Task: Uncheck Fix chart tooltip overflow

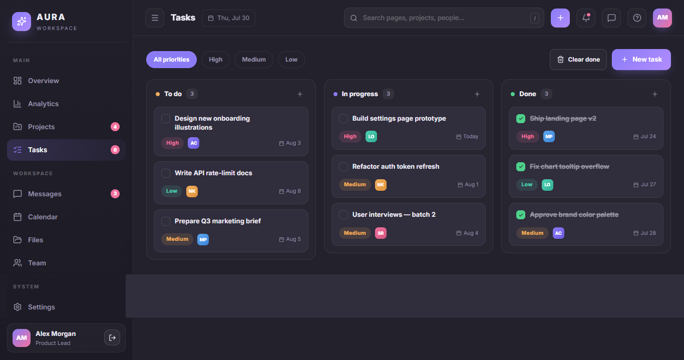Action: tap(521, 167)
